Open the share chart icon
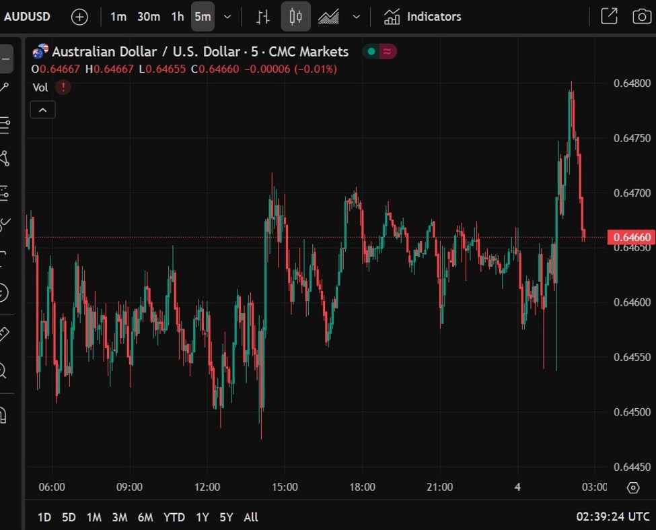Image resolution: width=656 pixels, height=530 pixels. coord(609,16)
